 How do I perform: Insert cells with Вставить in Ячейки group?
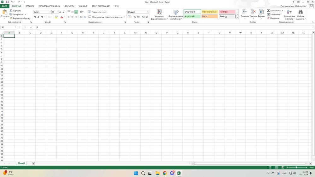[245, 14]
